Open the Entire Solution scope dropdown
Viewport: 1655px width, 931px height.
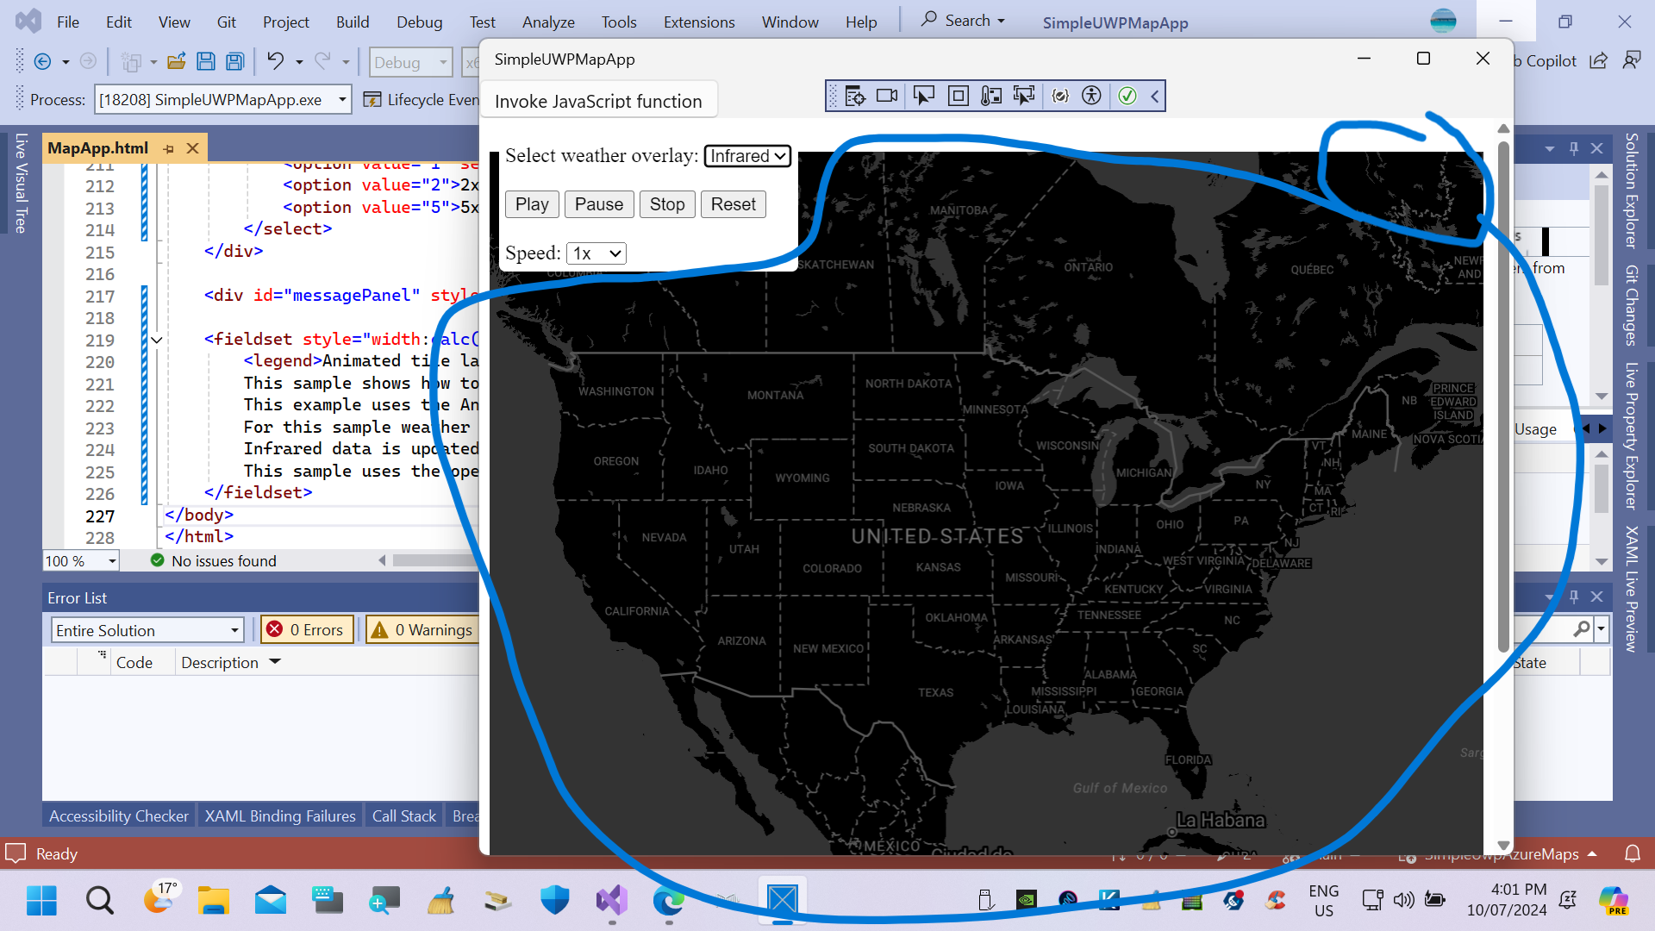(x=147, y=630)
